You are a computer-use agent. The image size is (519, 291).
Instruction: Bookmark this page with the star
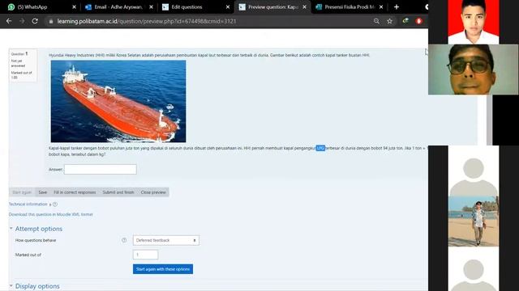point(389,21)
